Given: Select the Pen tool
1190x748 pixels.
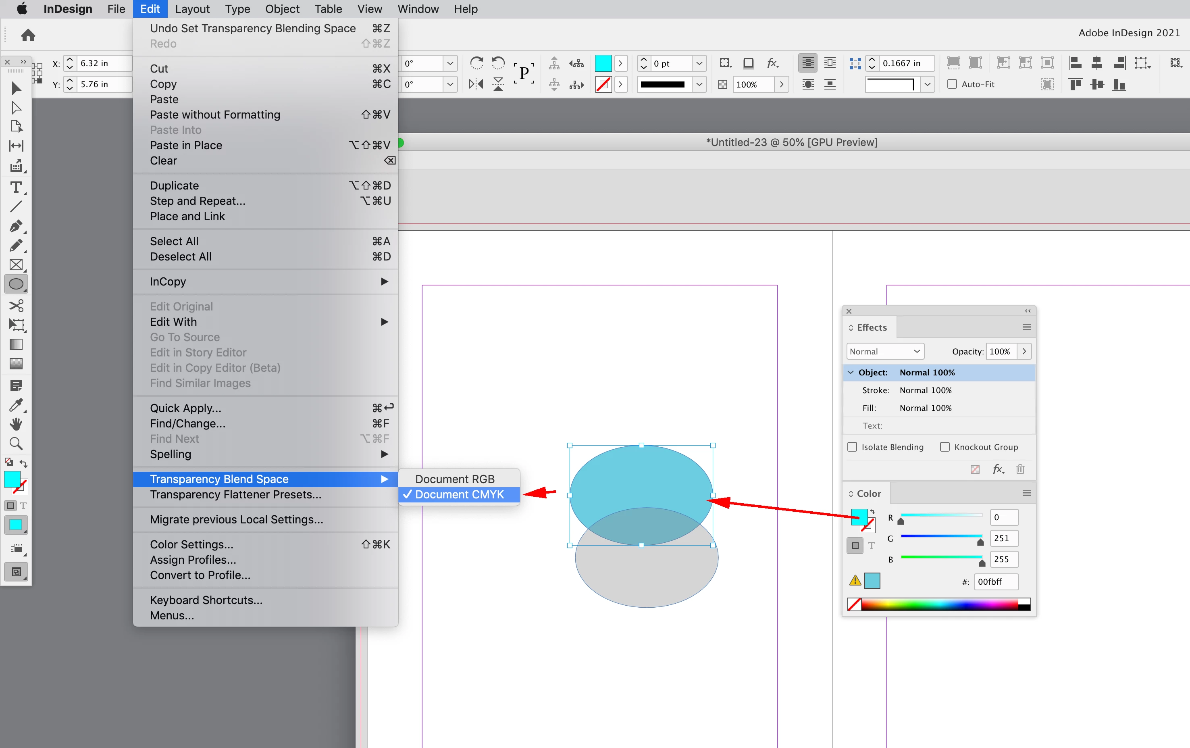Looking at the screenshot, I should point(16,226).
